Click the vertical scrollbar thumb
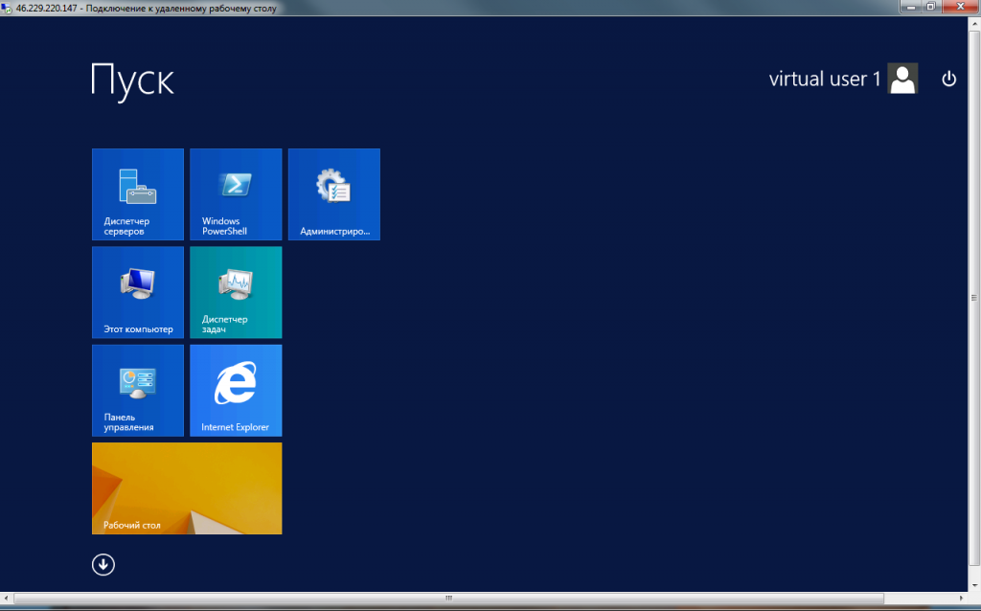 coord(974,298)
